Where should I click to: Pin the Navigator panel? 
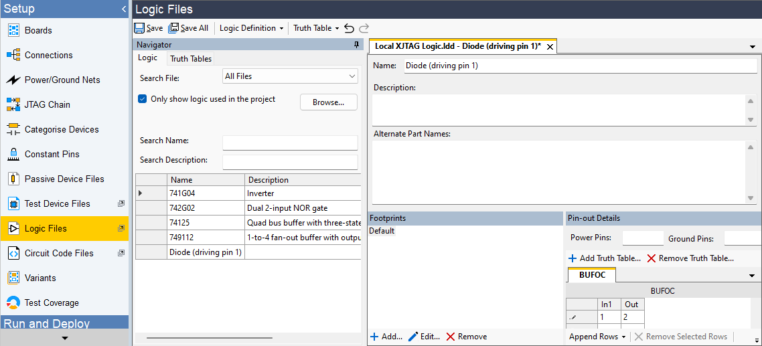tap(357, 45)
